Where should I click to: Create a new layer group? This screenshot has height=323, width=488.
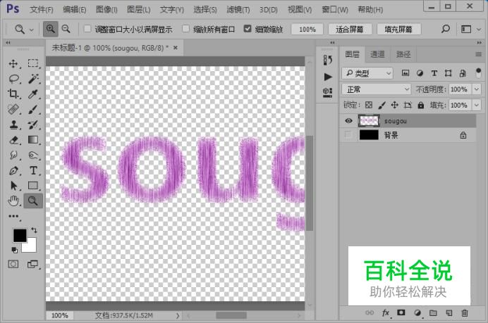433,313
